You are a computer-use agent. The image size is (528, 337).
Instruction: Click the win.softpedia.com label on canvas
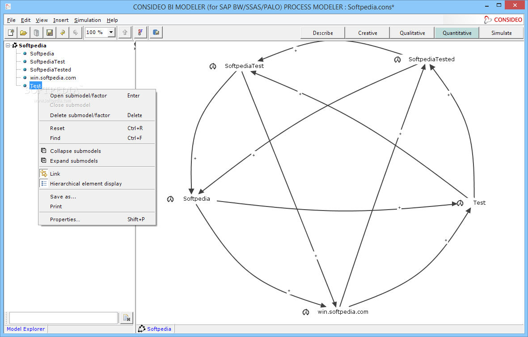[343, 312]
